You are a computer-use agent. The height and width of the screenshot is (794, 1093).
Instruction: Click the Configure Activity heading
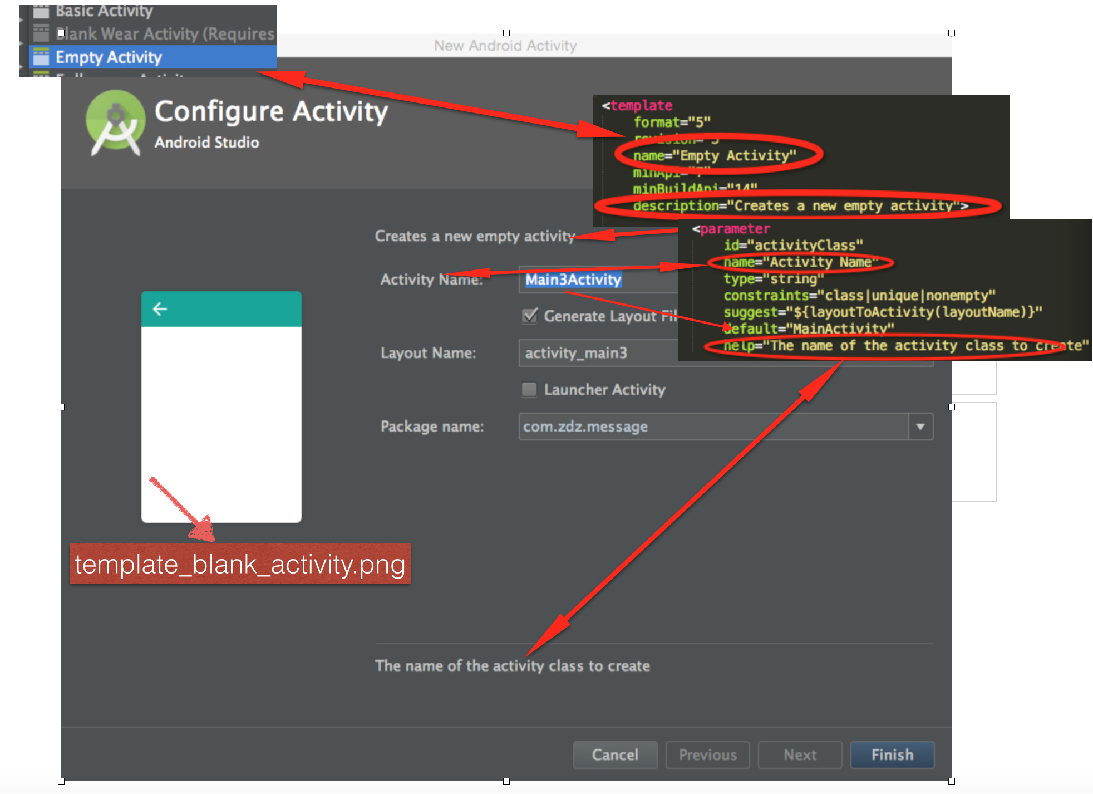[x=271, y=111]
